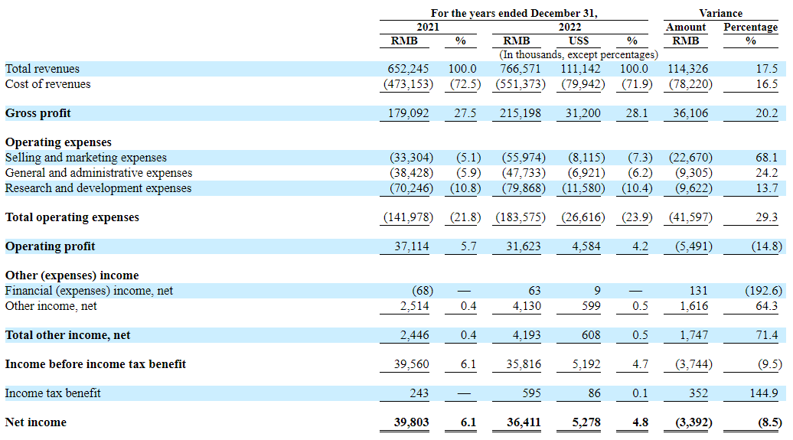
Task: Click the Variance column group header
Action: click(720, 13)
